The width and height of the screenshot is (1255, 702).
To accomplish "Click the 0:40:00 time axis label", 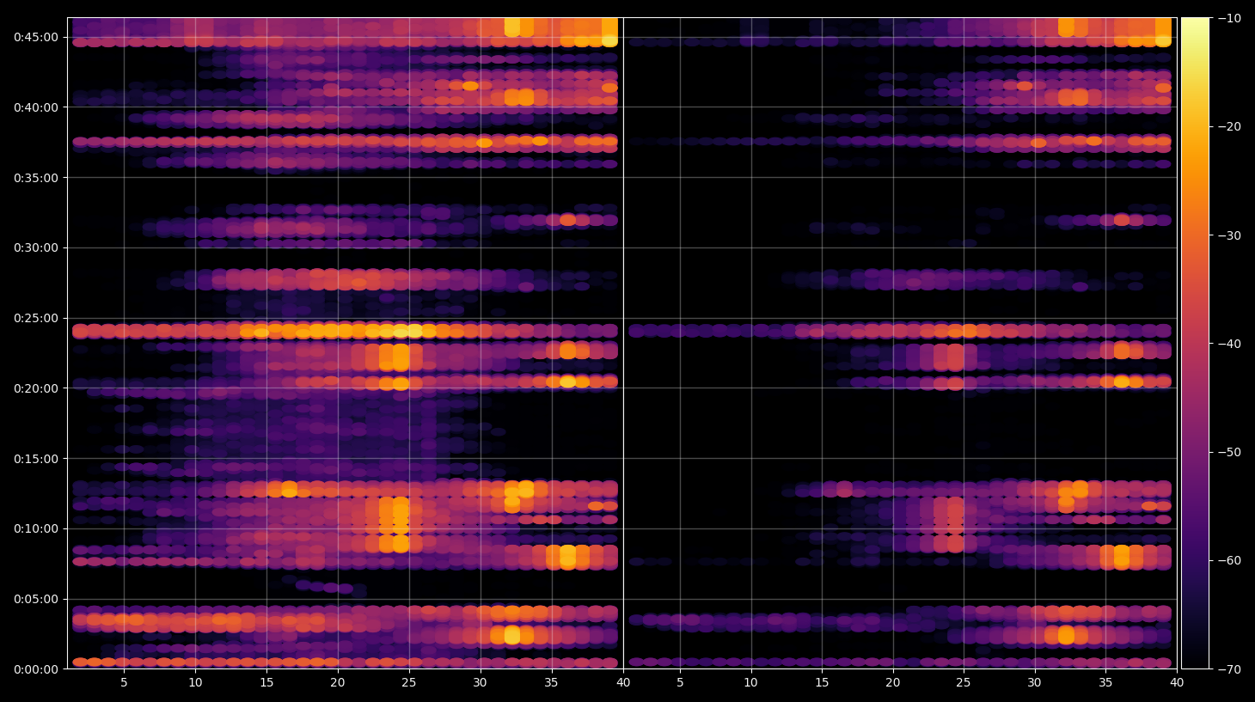I will 36,107.
